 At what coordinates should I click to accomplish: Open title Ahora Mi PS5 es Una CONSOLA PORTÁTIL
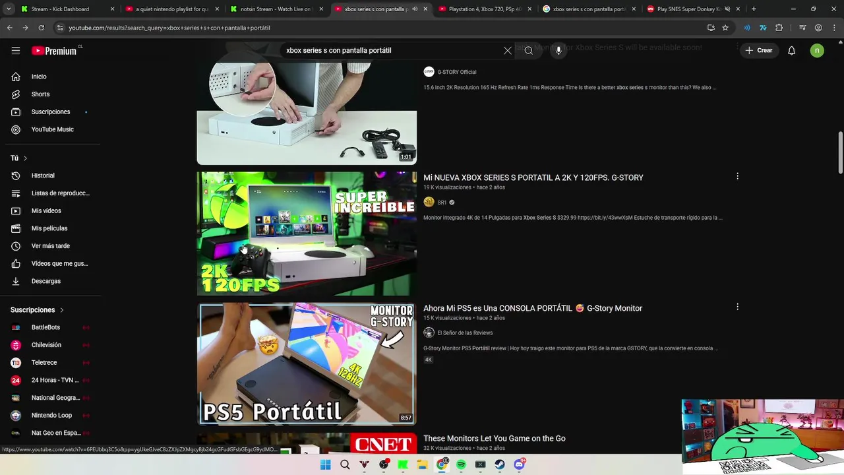[533, 308]
